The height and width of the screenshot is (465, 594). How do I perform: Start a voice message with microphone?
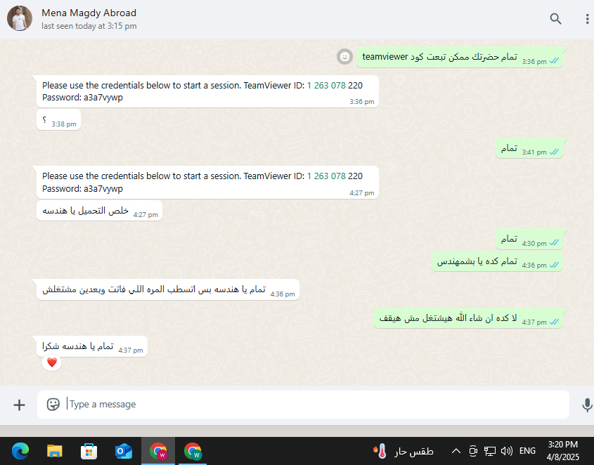point(587,405)
